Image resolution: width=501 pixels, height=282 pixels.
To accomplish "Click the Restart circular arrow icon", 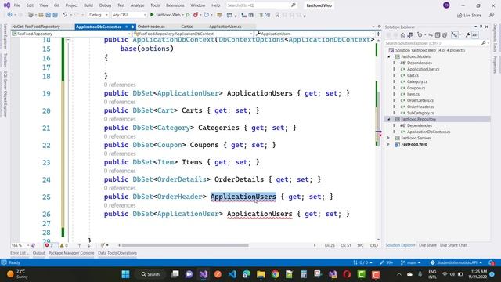I will pyautogui.click(x=206, y=15).
